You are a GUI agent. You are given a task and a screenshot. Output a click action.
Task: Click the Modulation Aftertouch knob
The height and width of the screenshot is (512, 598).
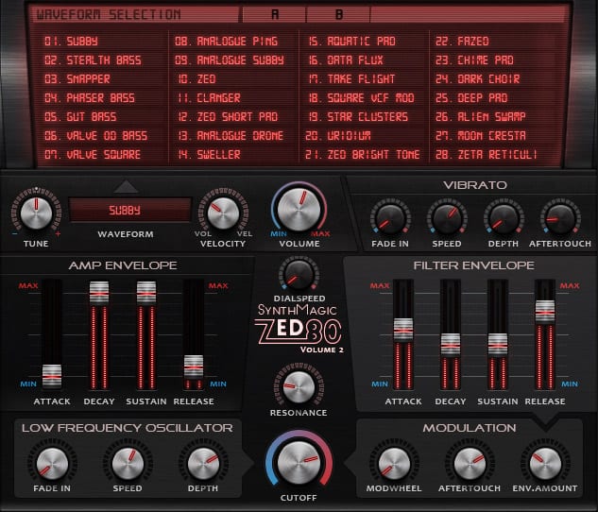[470, 464]
